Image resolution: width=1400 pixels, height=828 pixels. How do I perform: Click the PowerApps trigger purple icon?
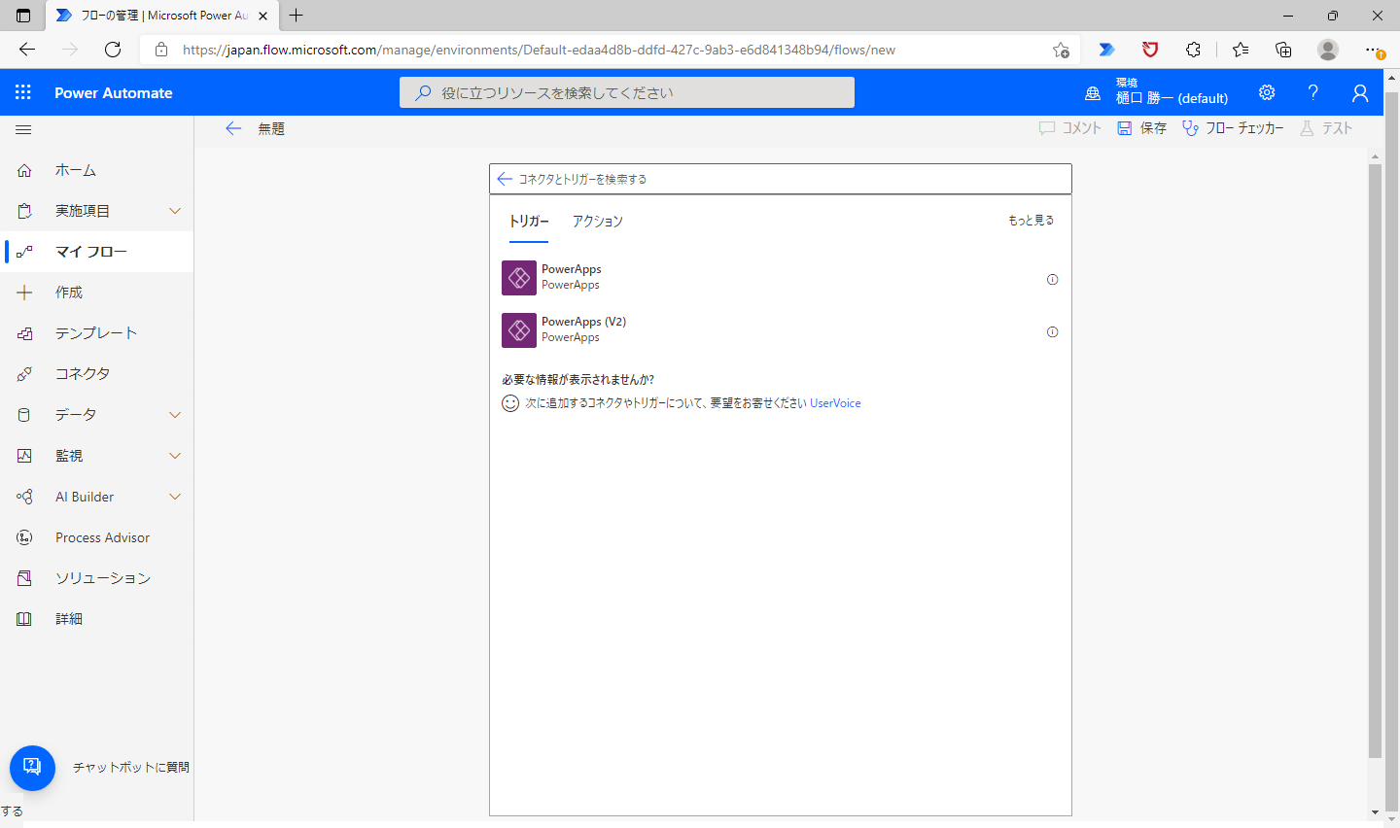[x=519, y=278]
